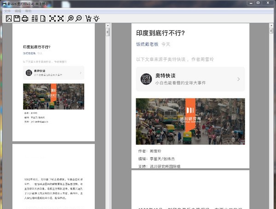Click the light bulb tips icon

(96, 18)
